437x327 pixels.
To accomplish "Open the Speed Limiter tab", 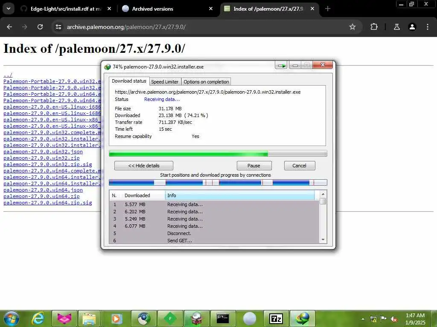I will click(165, 82).
